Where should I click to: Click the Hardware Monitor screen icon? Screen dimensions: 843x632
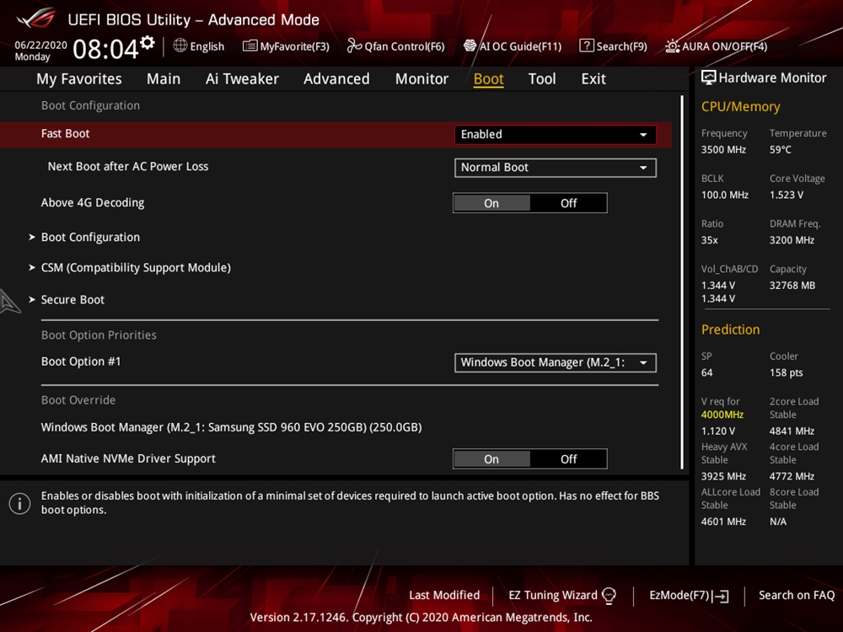coord(708,78)
